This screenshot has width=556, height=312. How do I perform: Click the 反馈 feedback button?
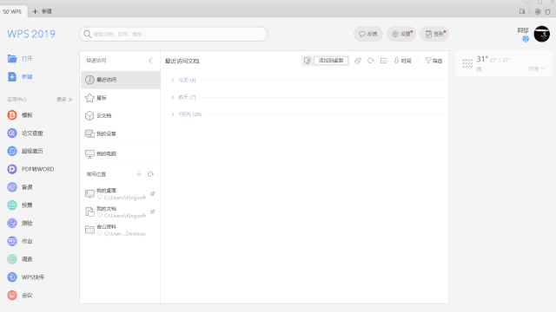coord(368,34)
